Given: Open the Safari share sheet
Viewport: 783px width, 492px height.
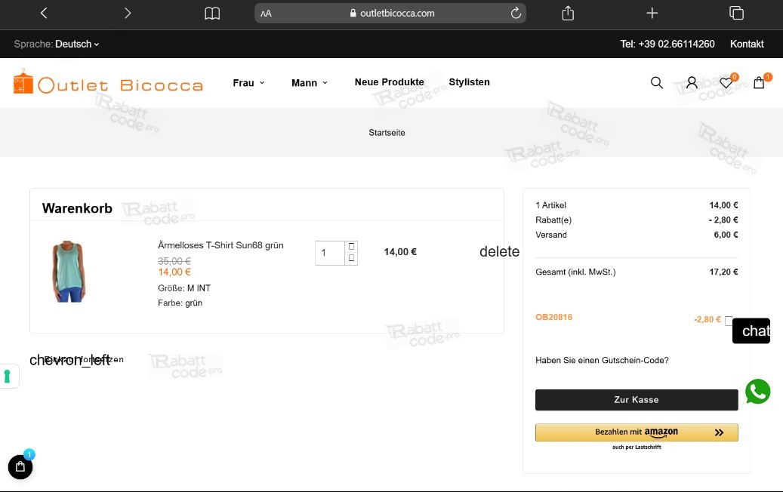Looking at the screenshot, I should click(x=568, y=13).
